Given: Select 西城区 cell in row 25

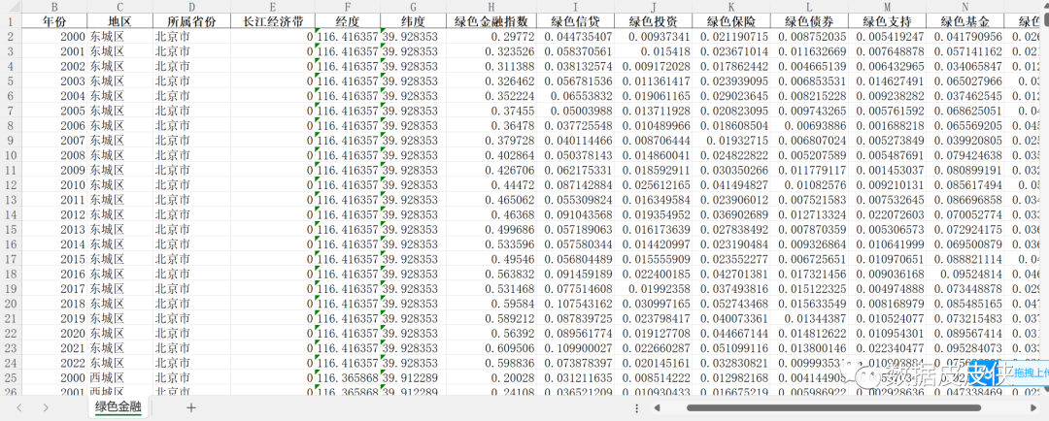Looking at the screenshot, I should (x=119, y=377).
